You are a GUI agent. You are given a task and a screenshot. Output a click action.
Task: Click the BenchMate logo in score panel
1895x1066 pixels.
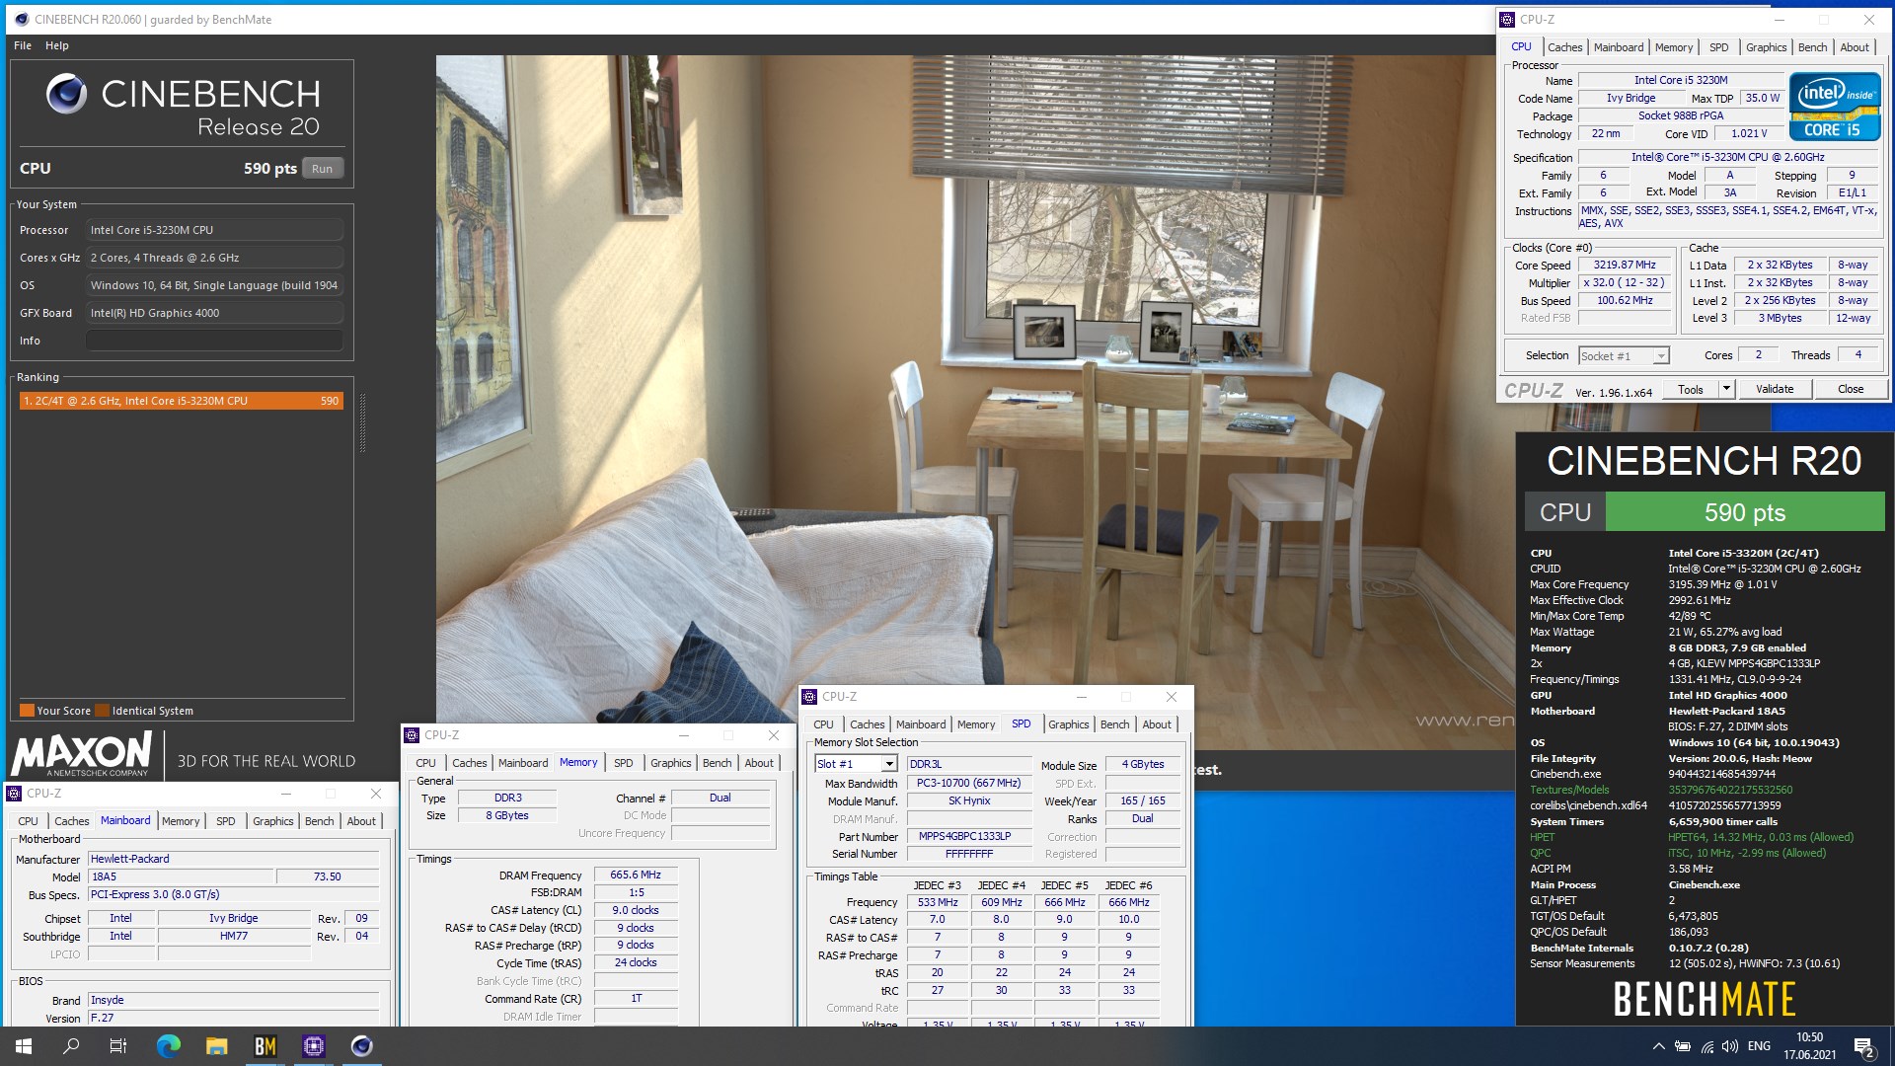click(x=1705, y=999)
